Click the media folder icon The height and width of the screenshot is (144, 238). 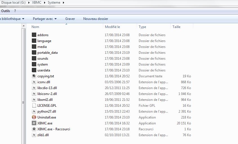coord(34,47)
